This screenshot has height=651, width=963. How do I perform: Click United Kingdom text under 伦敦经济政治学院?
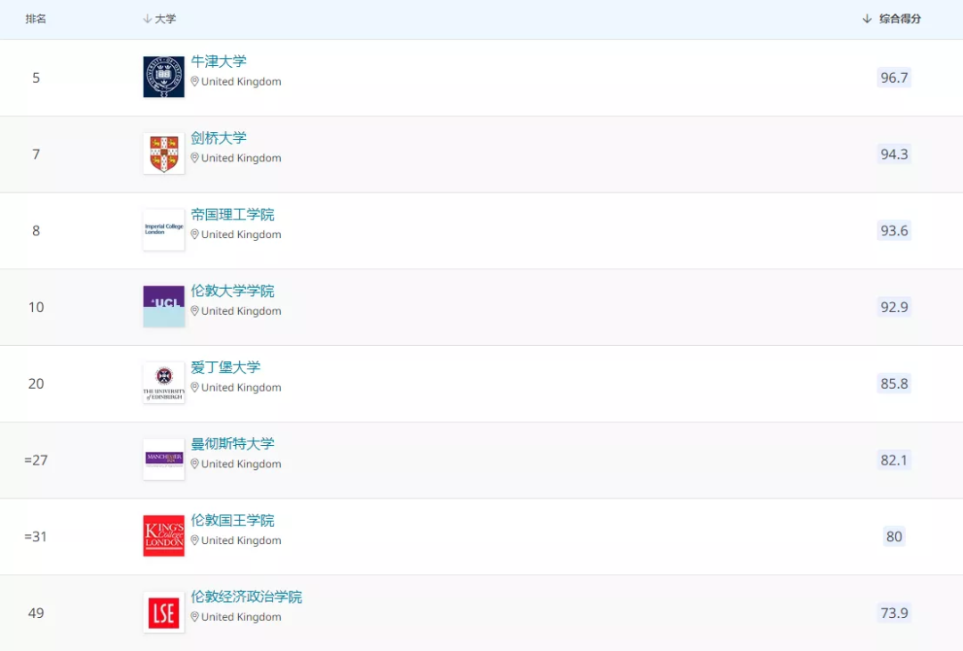(x=242, y=616)
